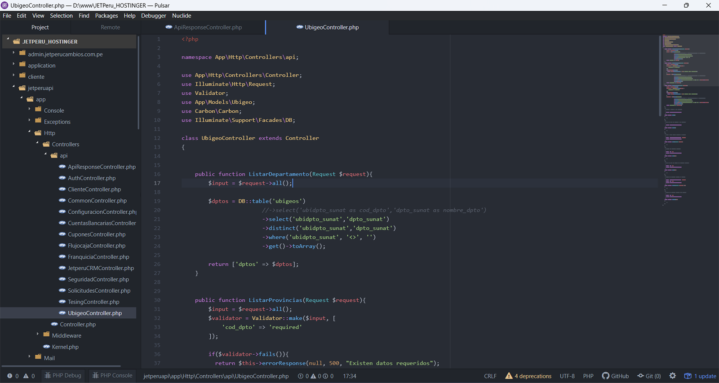Open the Debugger menu
Viewport: 719px width, 383px height.
[x=154, y=16]
